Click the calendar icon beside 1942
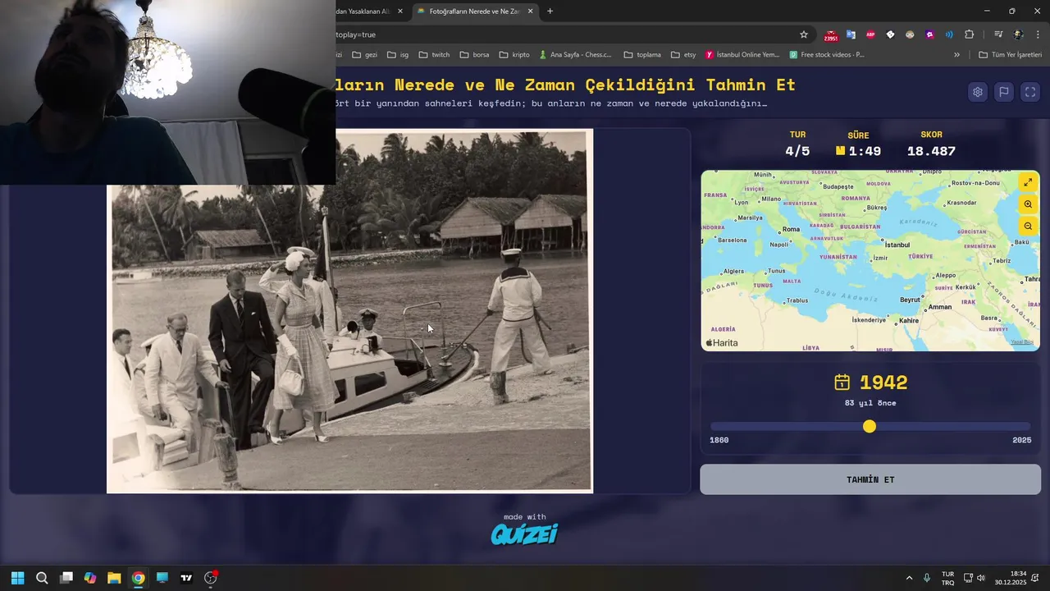Screen dimensions: 1050x591 click(842, 383)
